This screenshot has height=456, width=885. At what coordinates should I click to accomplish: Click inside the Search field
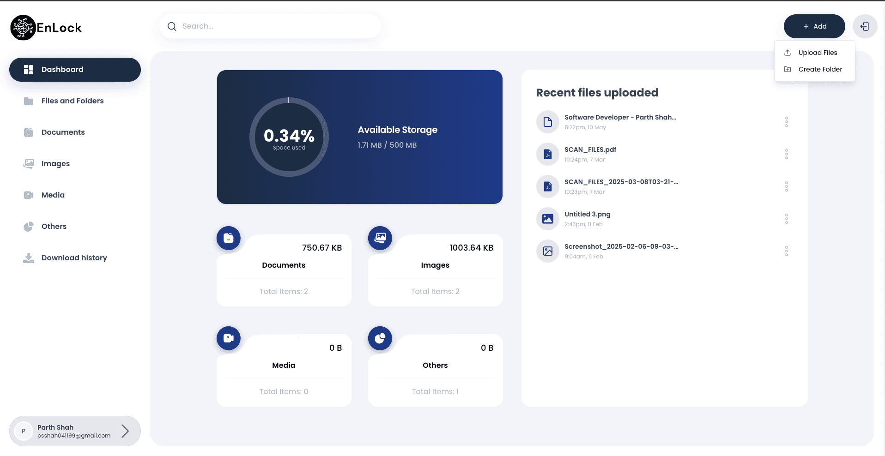tap(270, 26)
